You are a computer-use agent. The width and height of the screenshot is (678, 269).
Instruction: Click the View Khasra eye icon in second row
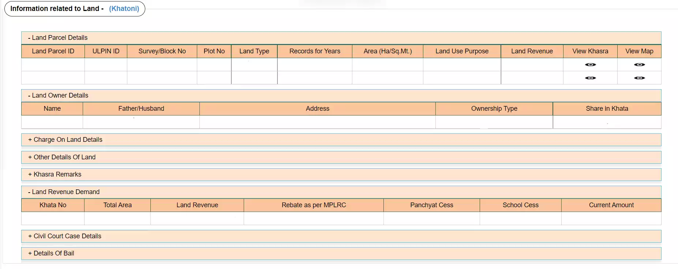tap(590, 78)
